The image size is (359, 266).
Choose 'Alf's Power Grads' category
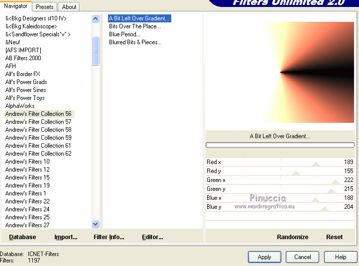click(x=26, y=82)
